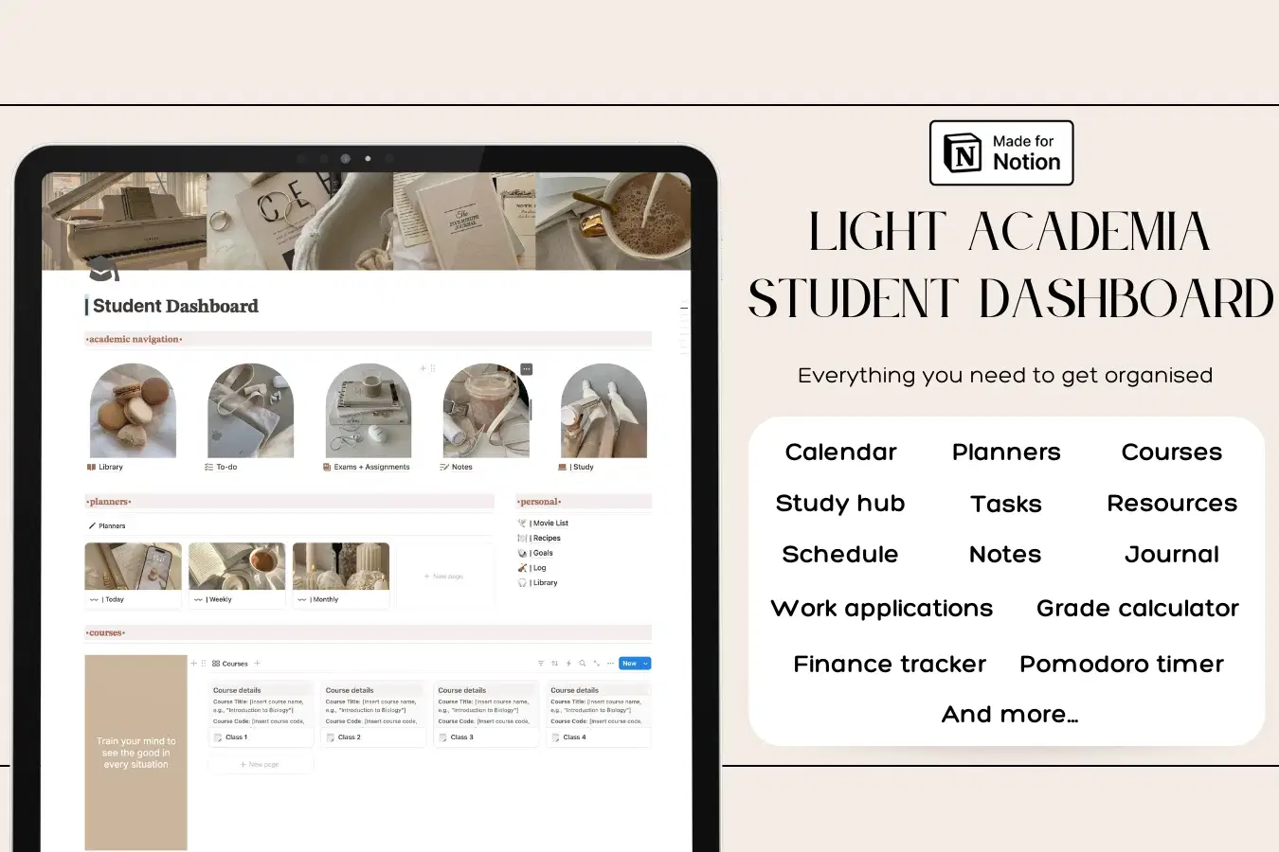Select the Courses gallery view tab

click(230, 664)
